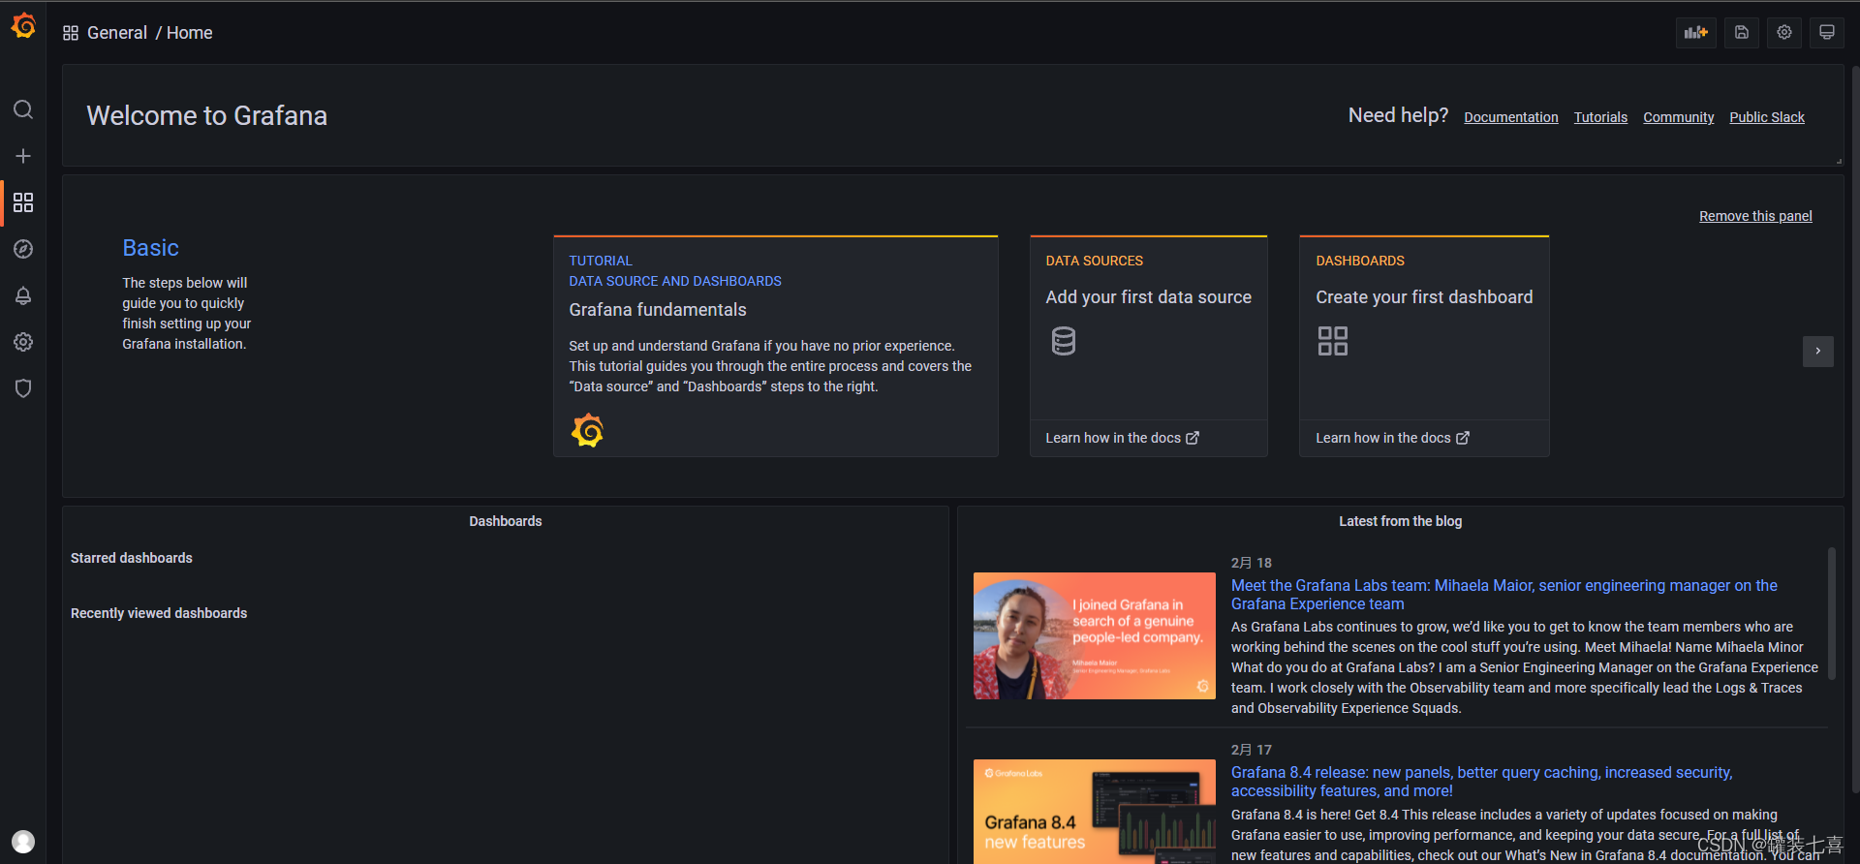Click the Cycle view mode monitor icon
The width and height of the screenshot is (1860, 864).
point(1827,32)
